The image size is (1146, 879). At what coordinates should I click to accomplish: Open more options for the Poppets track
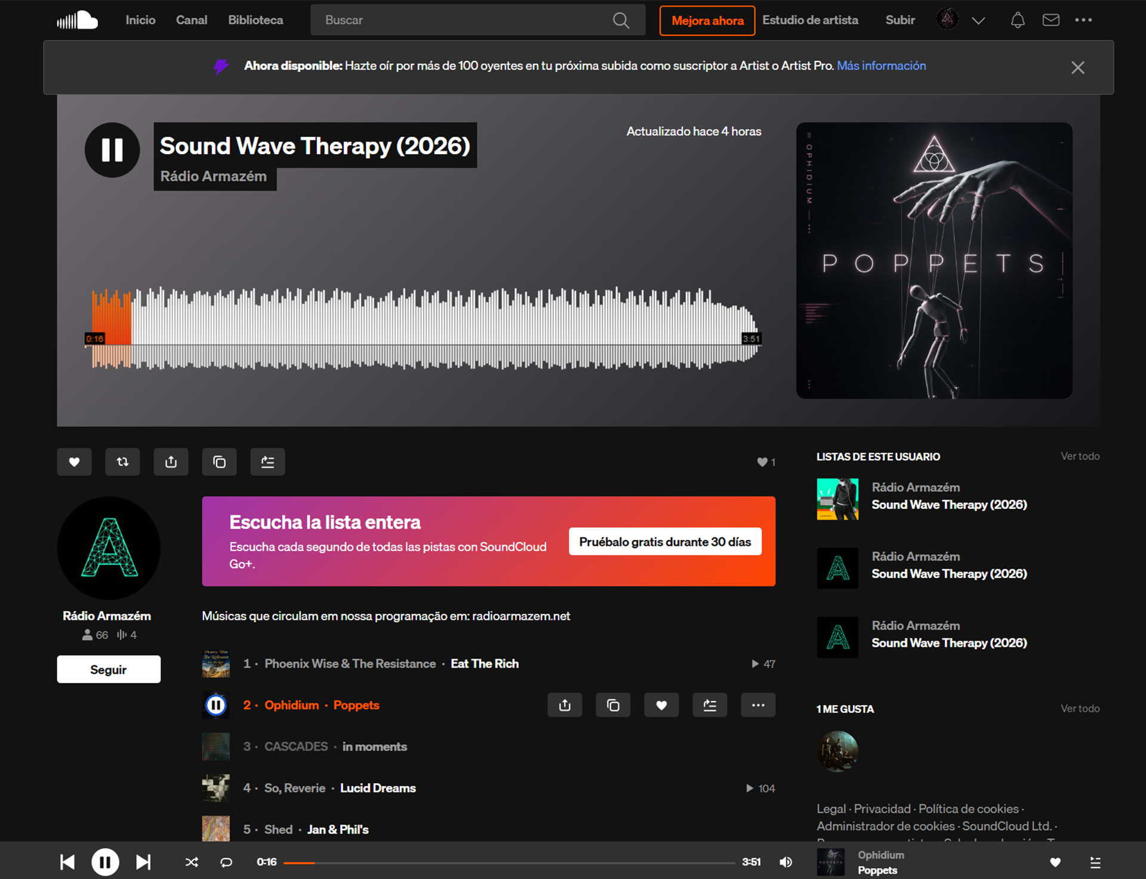(758, 705)
